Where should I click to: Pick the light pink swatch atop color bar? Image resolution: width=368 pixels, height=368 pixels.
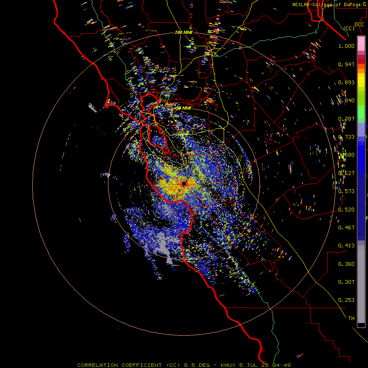coord(361,43)
